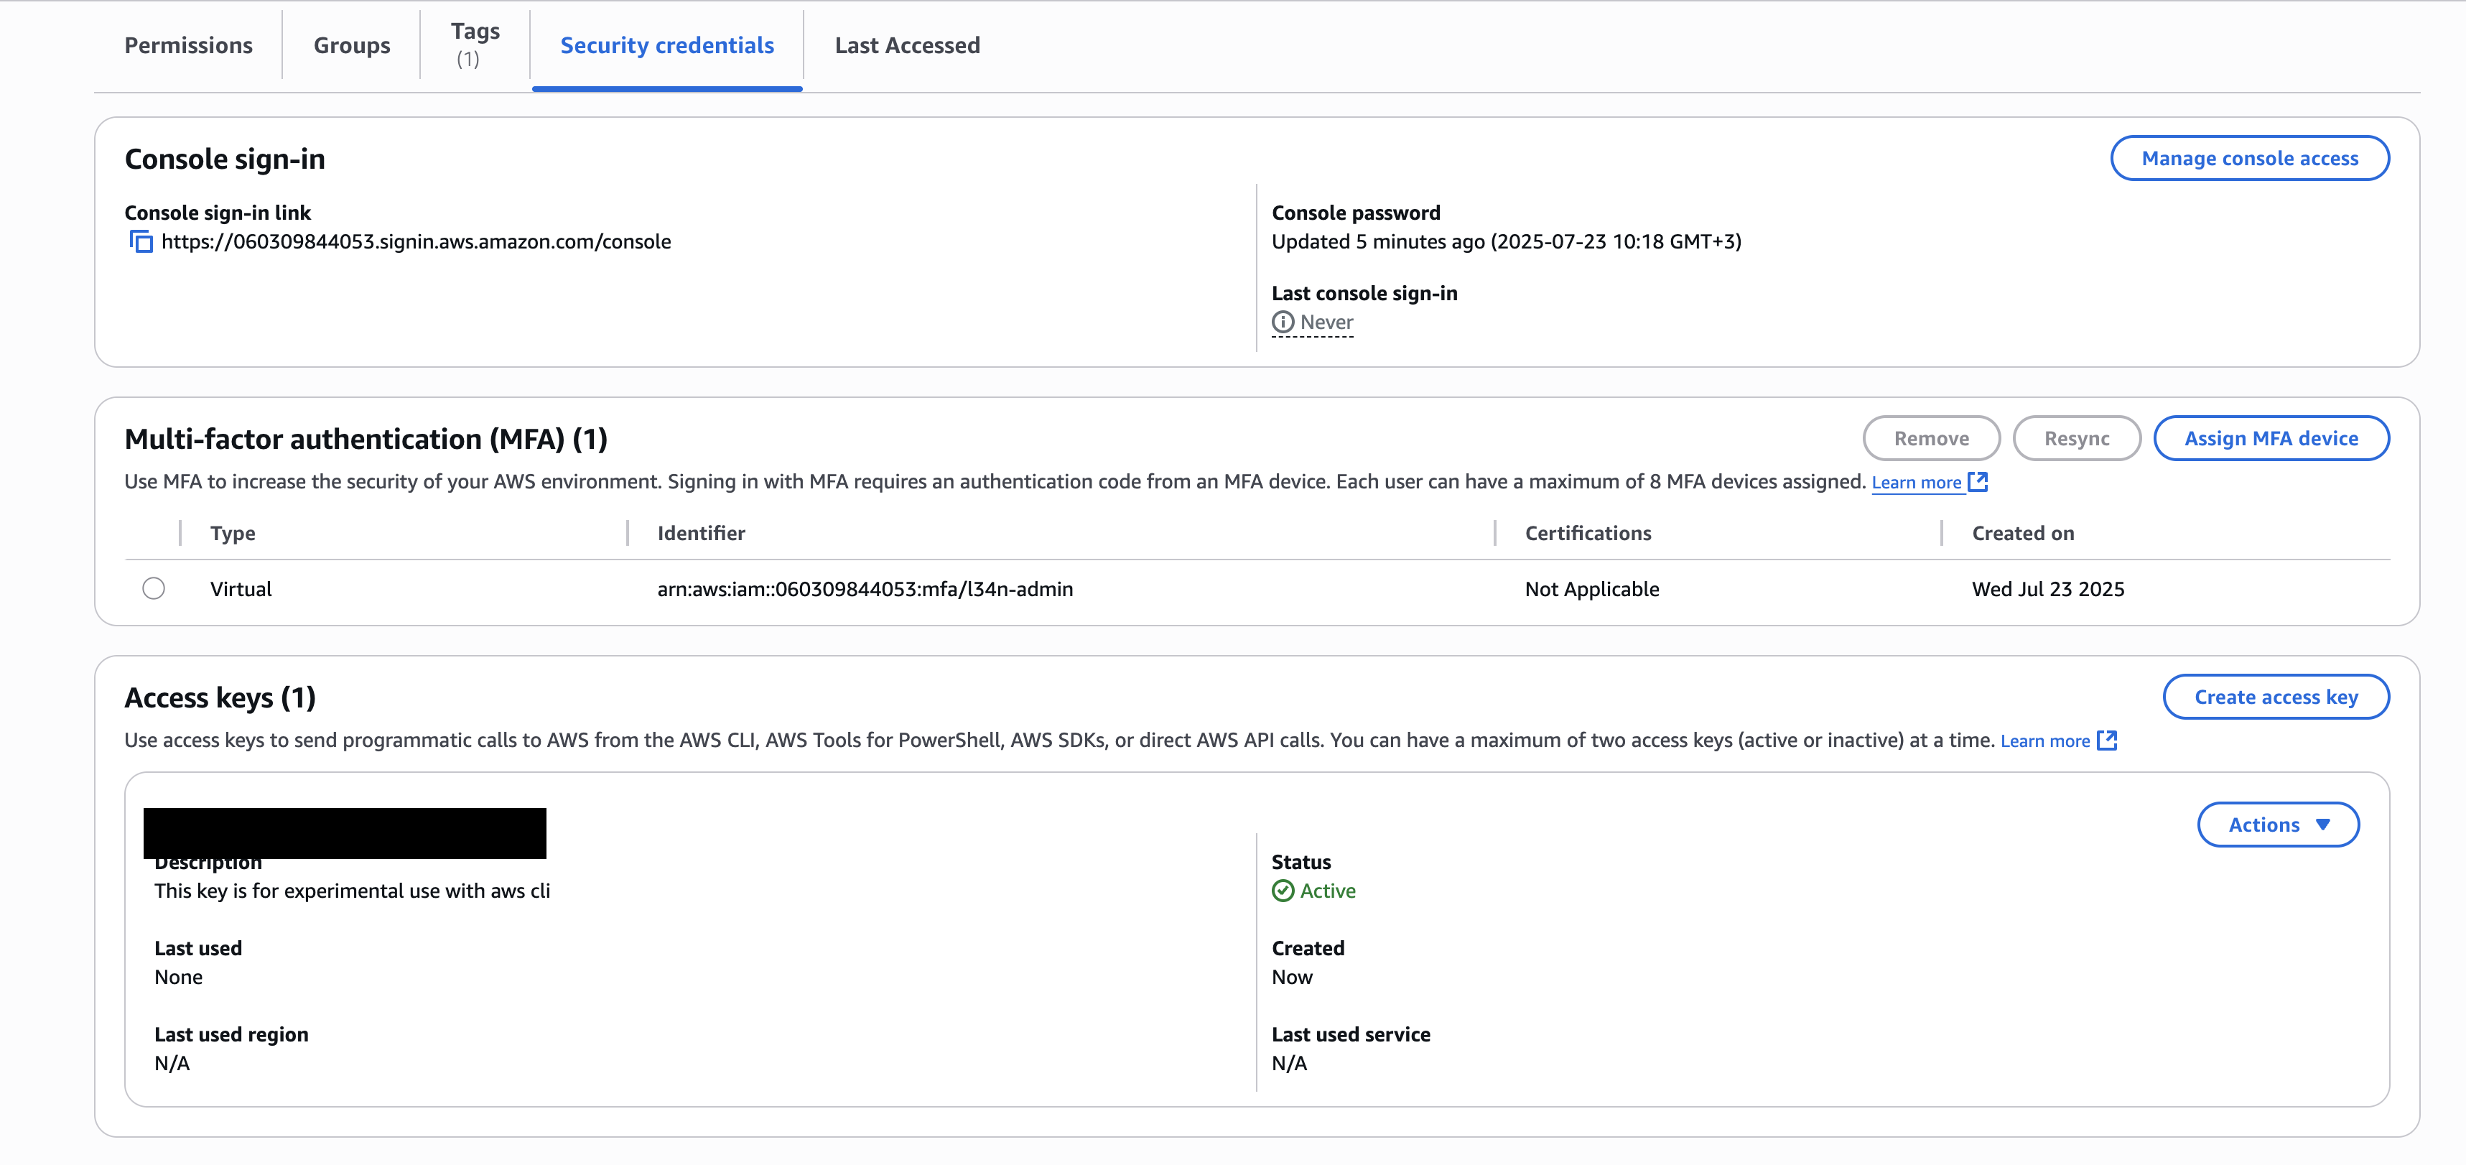Click the Resync MFA button
The height and width of the screenshot is (1165, 2466).
2076,438
